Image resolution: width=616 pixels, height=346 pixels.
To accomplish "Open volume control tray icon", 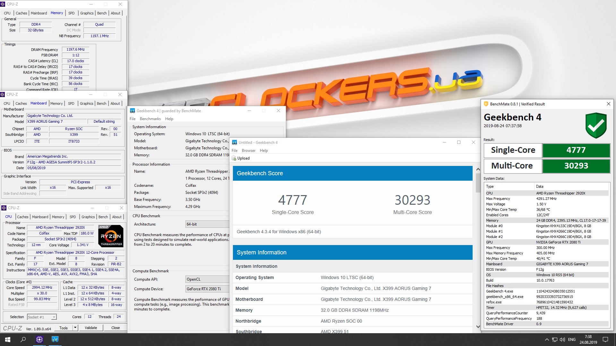I will 562,340.
